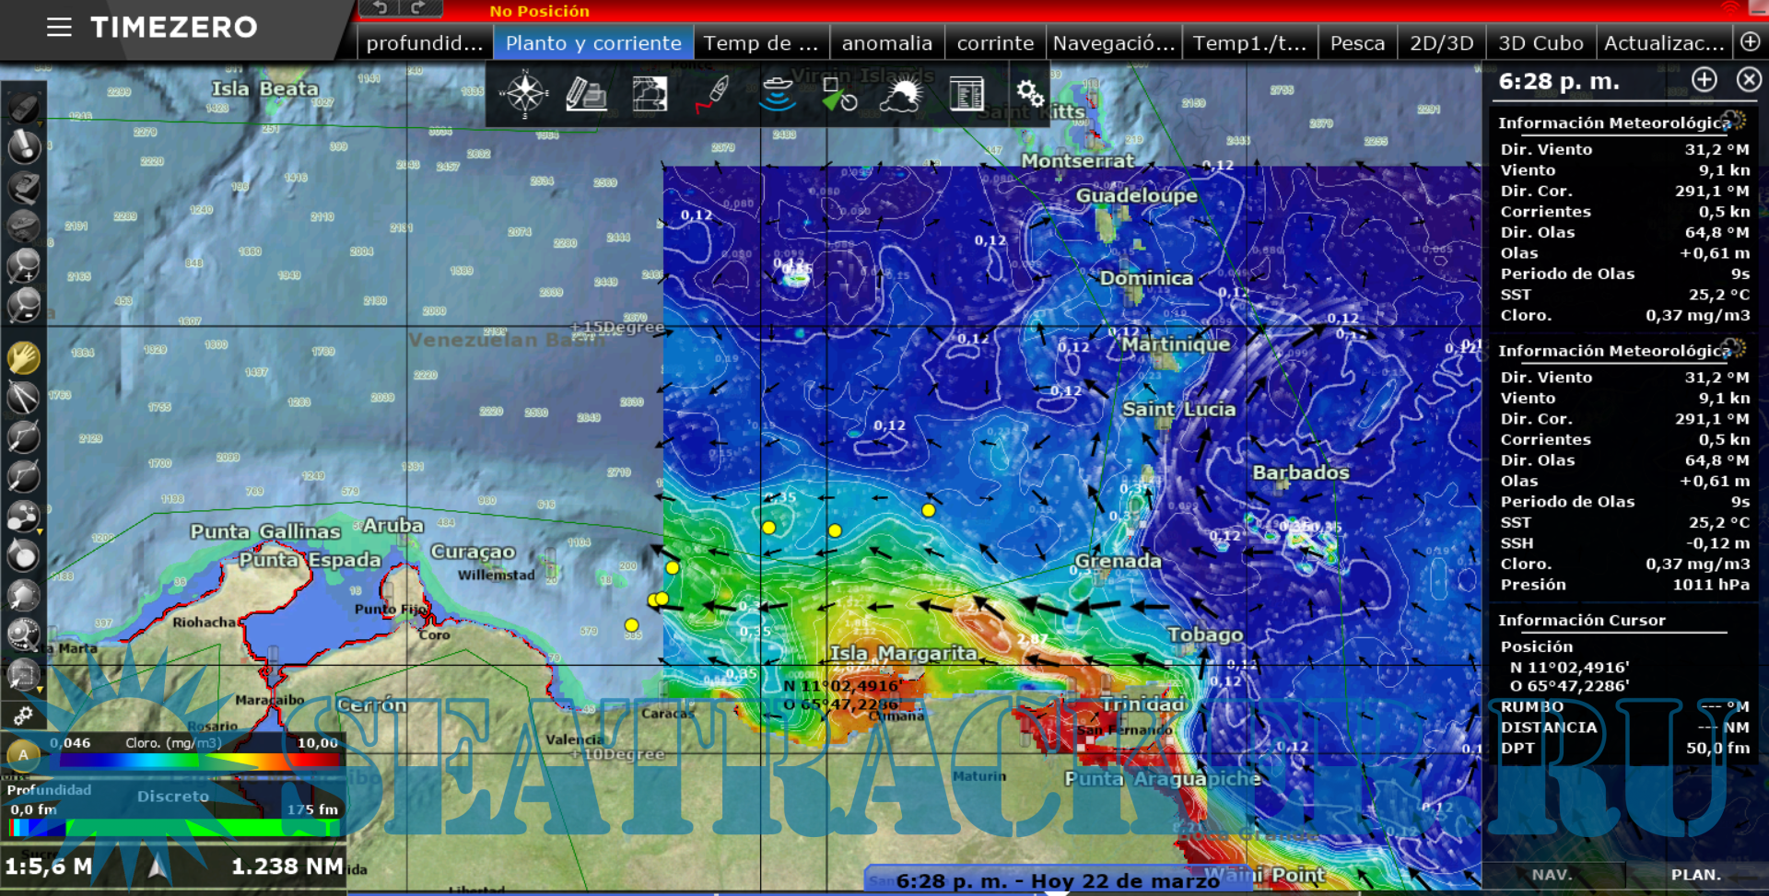Click the chlorophyll color scale bar
The height and width of the screenshot is (896, 1769).
175,762
